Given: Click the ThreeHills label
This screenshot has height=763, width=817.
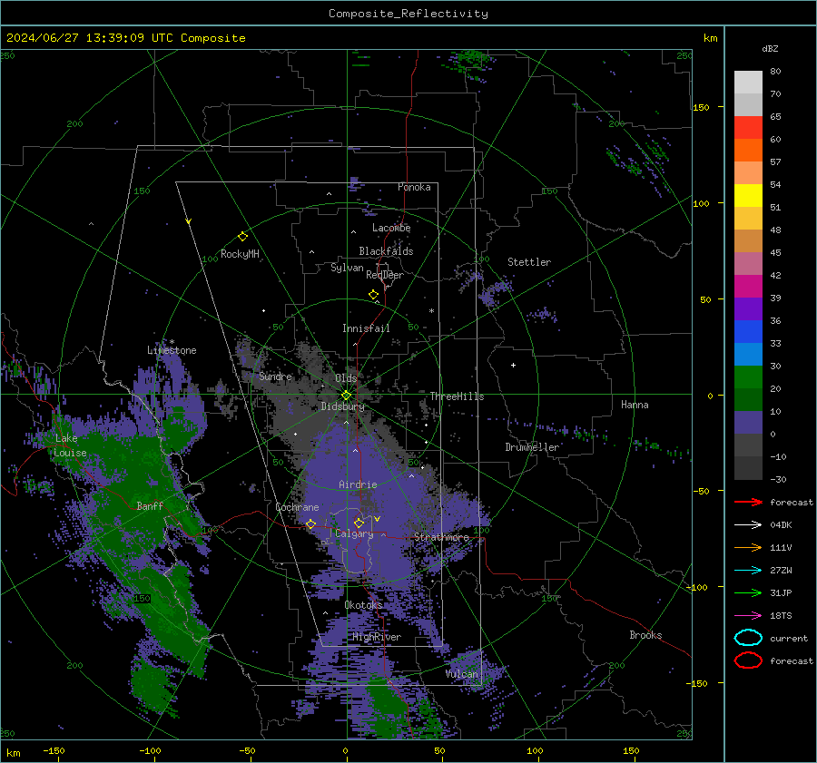Looking at the screenshot, I should click(457, 396).
